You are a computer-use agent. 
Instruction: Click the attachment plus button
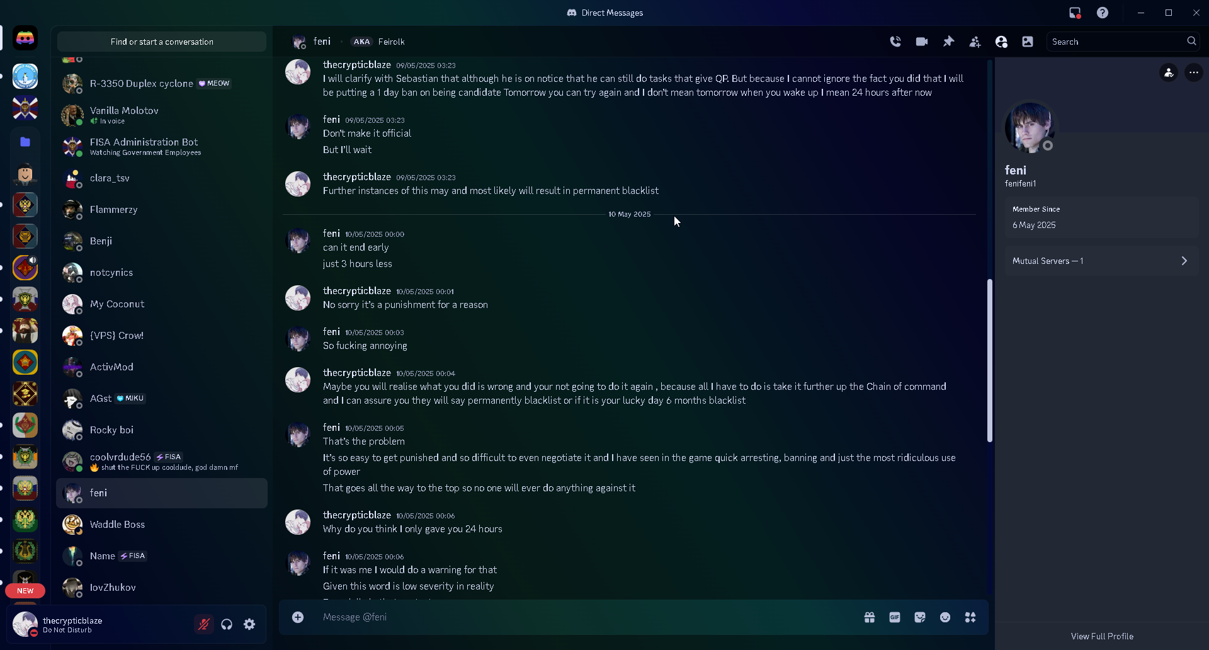coord(298,617)
